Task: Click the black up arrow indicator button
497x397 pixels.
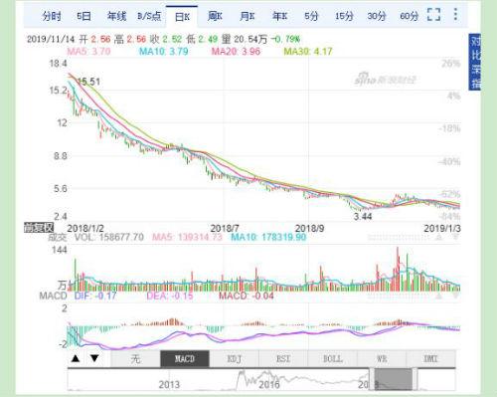Action: click(76, 358)
